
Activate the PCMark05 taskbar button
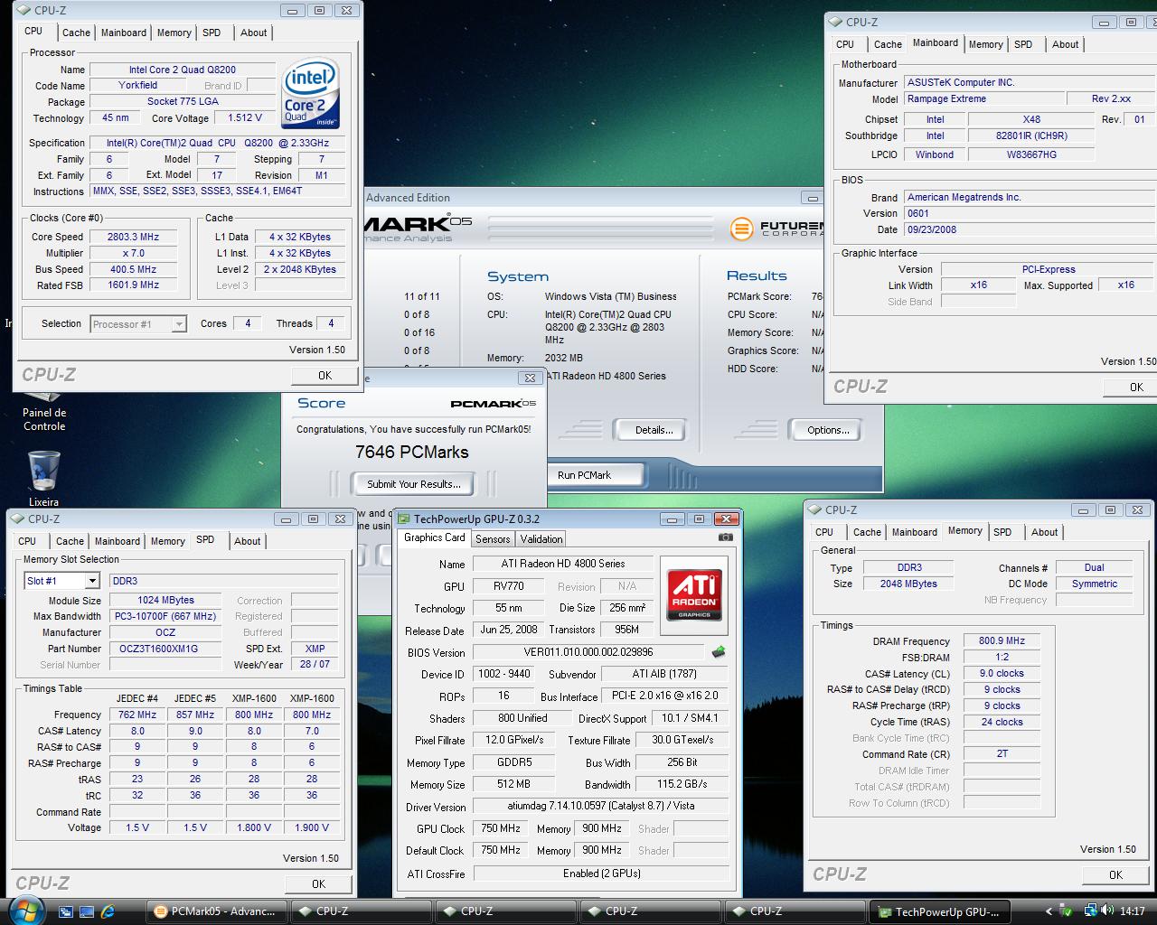coord(217,911)
